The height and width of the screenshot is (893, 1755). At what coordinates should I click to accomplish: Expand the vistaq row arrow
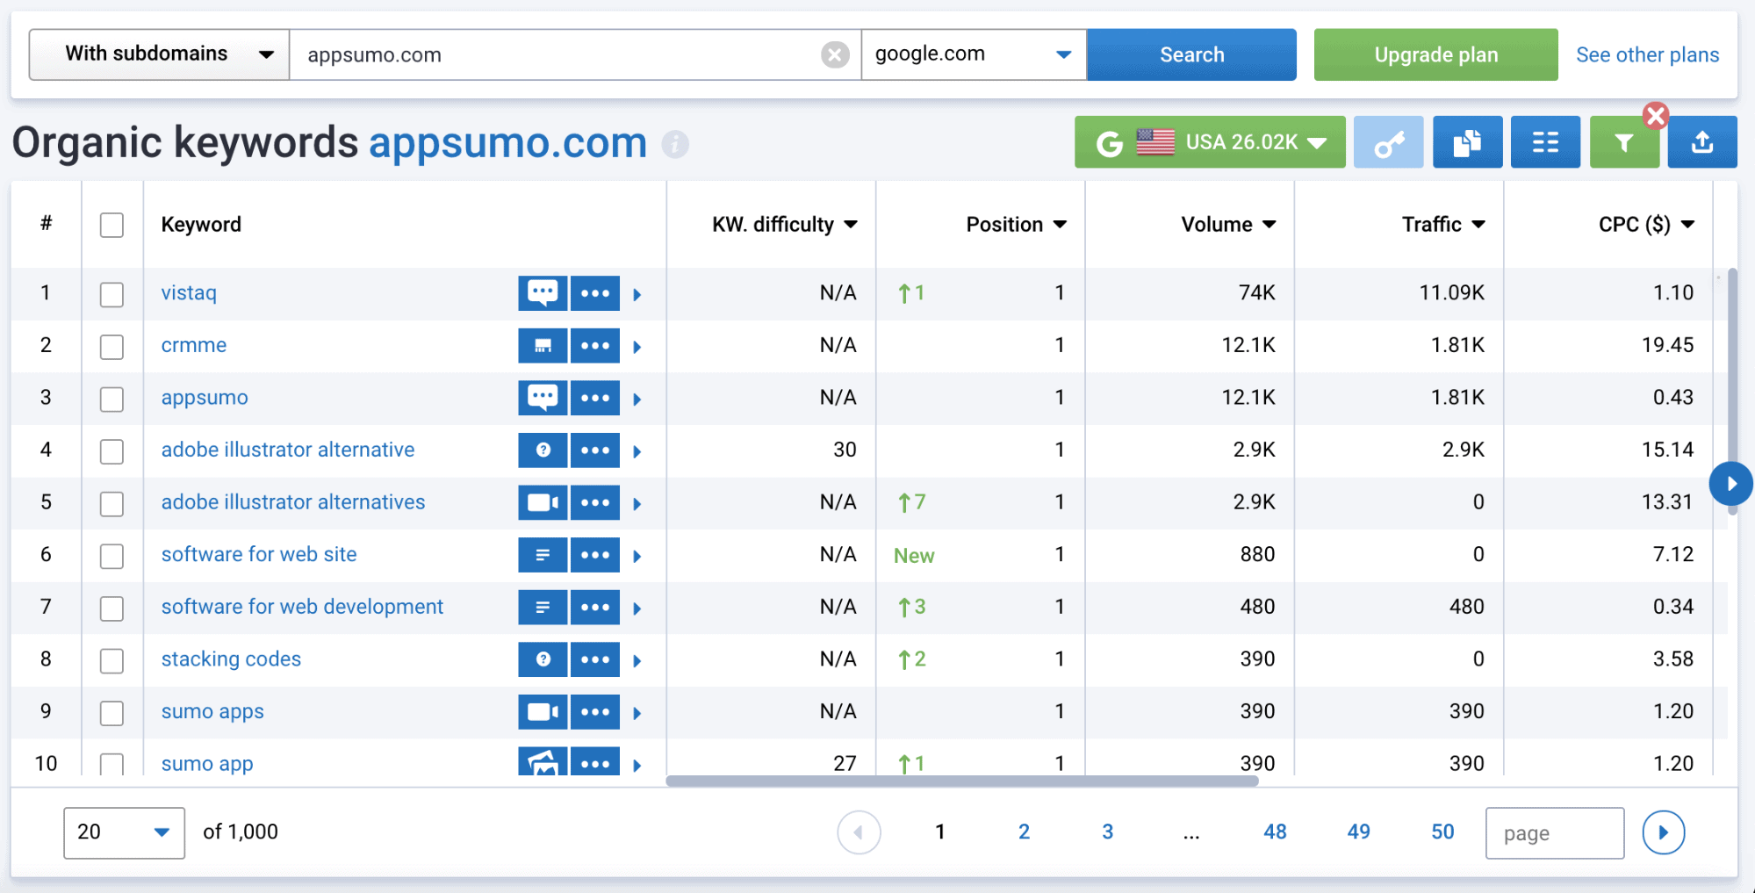637,294
